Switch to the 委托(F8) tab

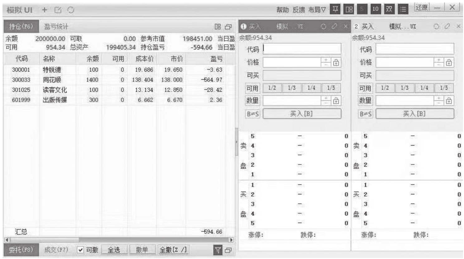(21, 250)
